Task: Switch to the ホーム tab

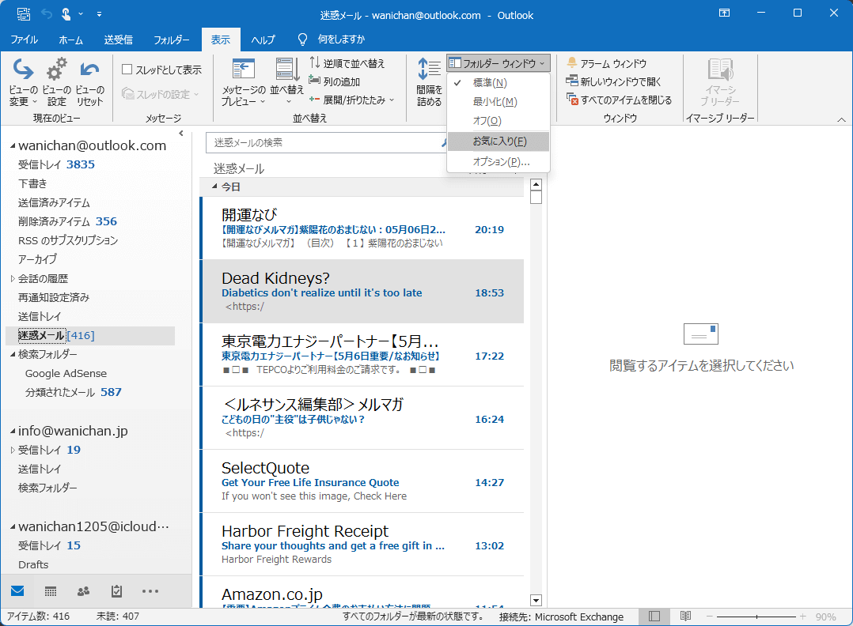Action: click(70, 40)
